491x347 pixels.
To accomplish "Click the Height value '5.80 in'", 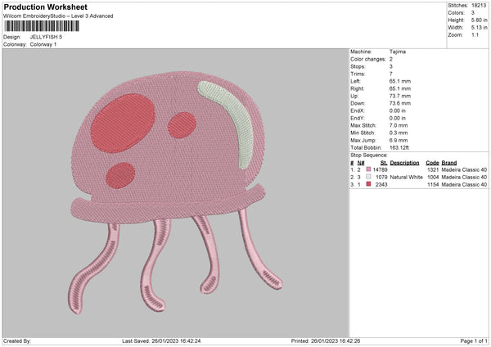I will 479,20.
